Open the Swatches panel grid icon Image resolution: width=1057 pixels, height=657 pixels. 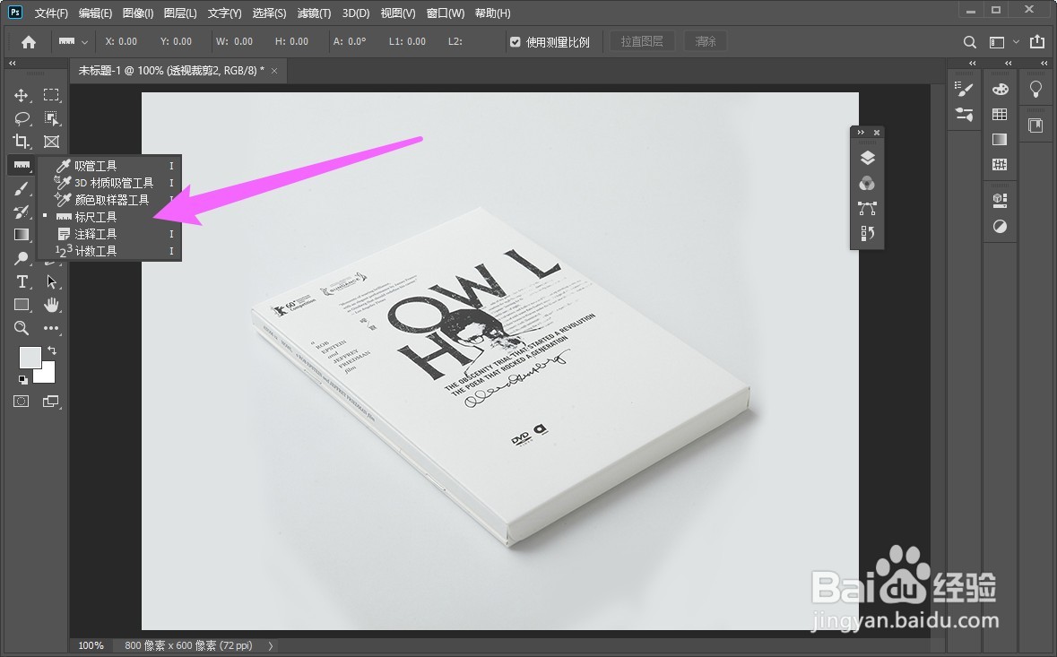tap(1000, 115)
